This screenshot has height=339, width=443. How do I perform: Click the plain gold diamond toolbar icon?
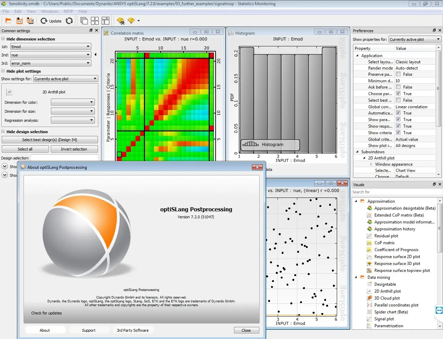click(x=131, y=21)
